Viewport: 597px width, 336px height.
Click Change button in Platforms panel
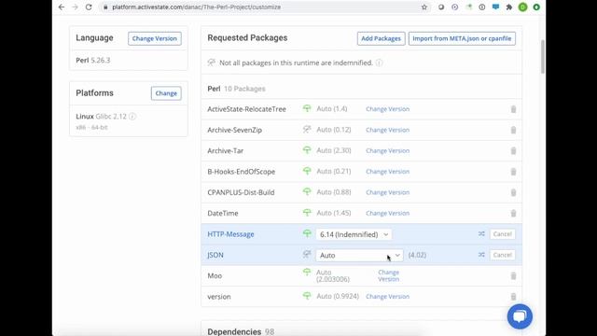[166, 93]
